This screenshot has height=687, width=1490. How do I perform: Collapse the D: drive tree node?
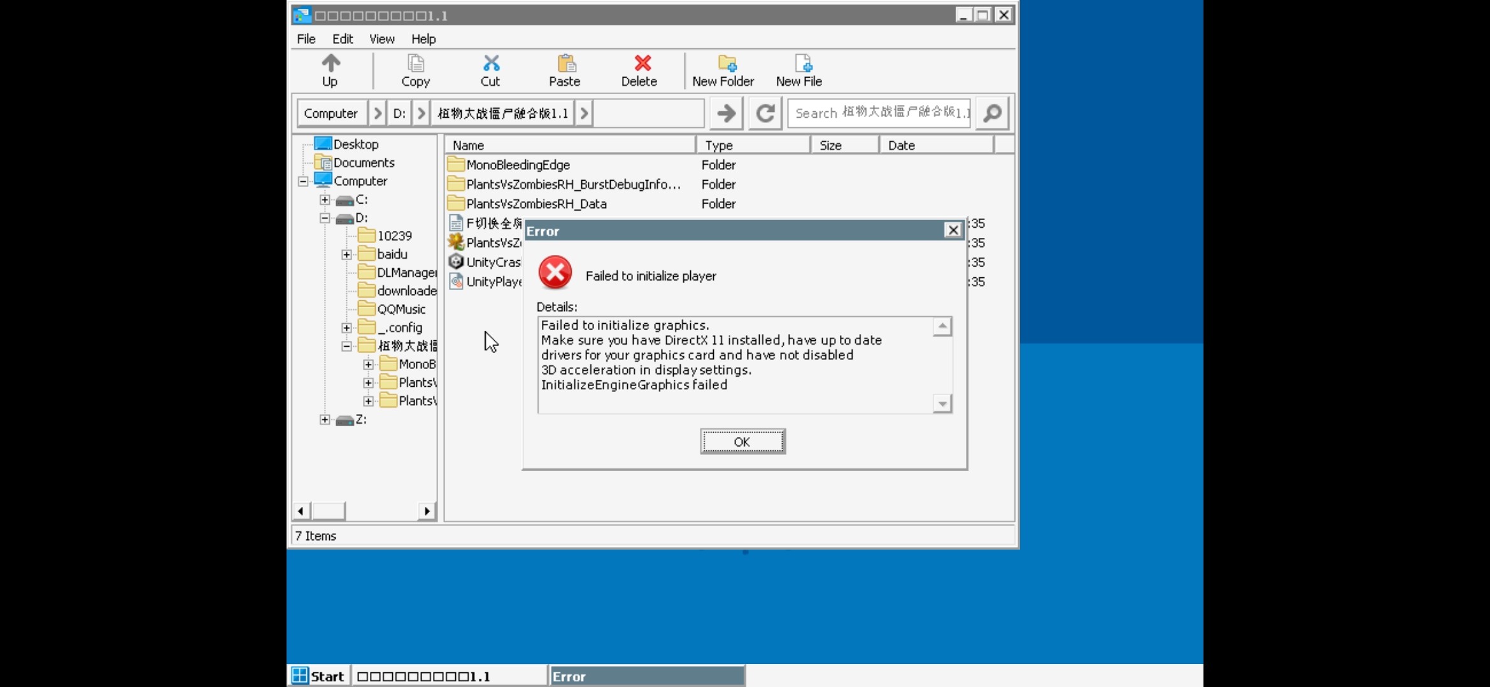click(325, 218)
